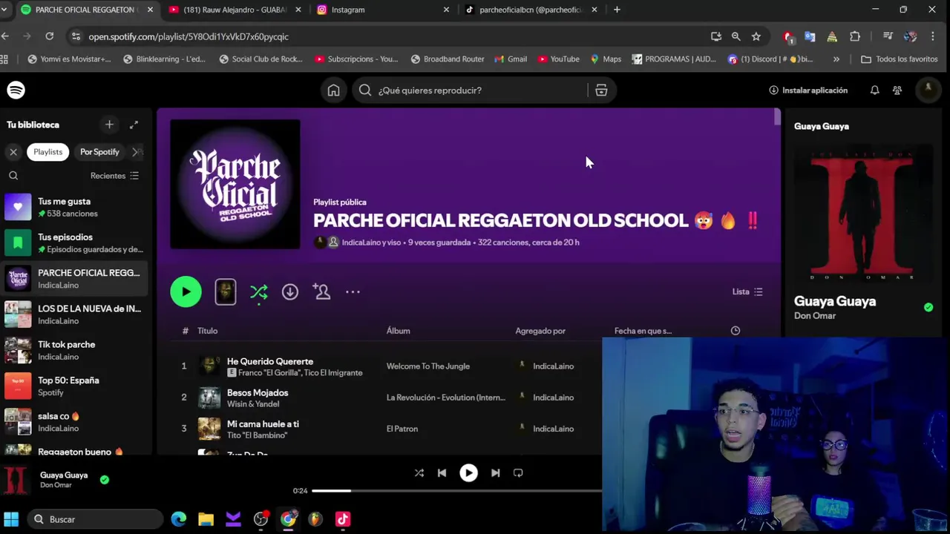Search in your library
Viewport: 950px width, 534px height.
point(13,176)
